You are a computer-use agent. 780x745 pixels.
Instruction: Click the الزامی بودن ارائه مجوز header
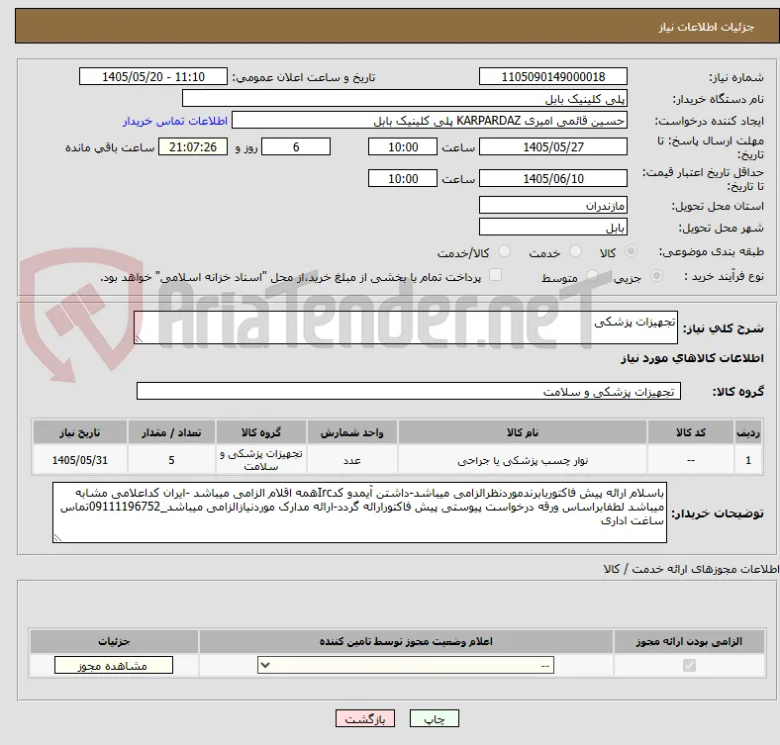point(689,641)
